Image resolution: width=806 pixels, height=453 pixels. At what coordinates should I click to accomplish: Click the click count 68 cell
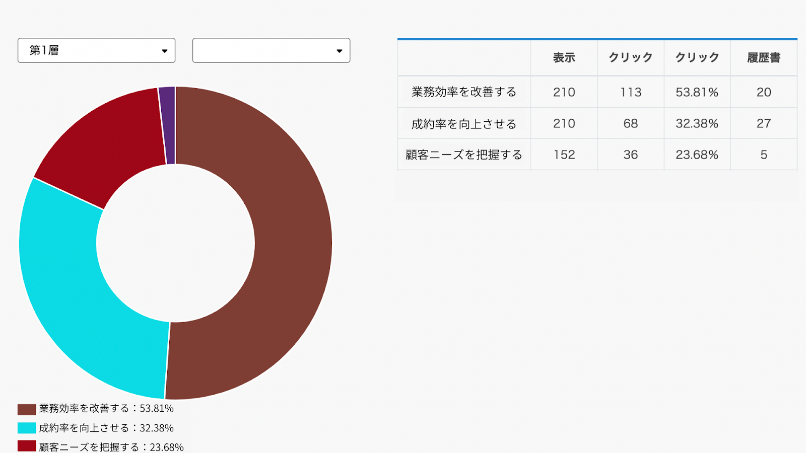pos(630,123)
